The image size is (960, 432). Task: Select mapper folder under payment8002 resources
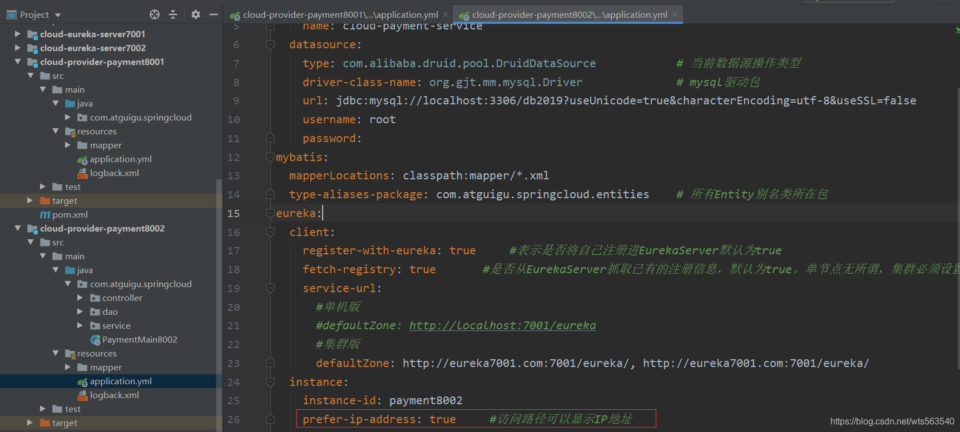(x=106, y=367)
